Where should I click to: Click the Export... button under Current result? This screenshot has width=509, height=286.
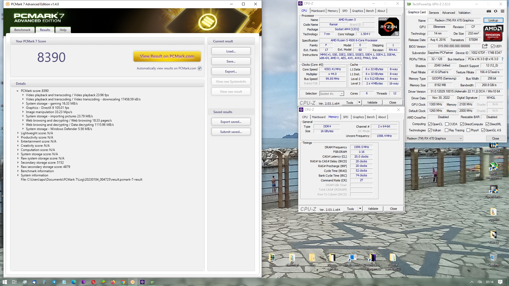[x=231, y=71]
